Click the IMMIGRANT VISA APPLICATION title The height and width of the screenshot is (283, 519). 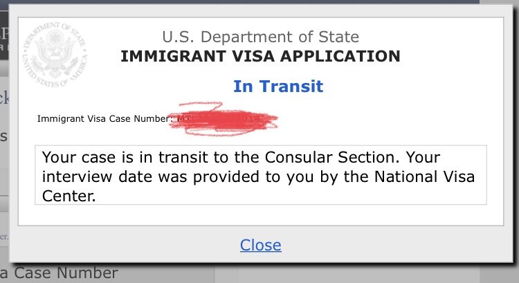pos(260,56)
